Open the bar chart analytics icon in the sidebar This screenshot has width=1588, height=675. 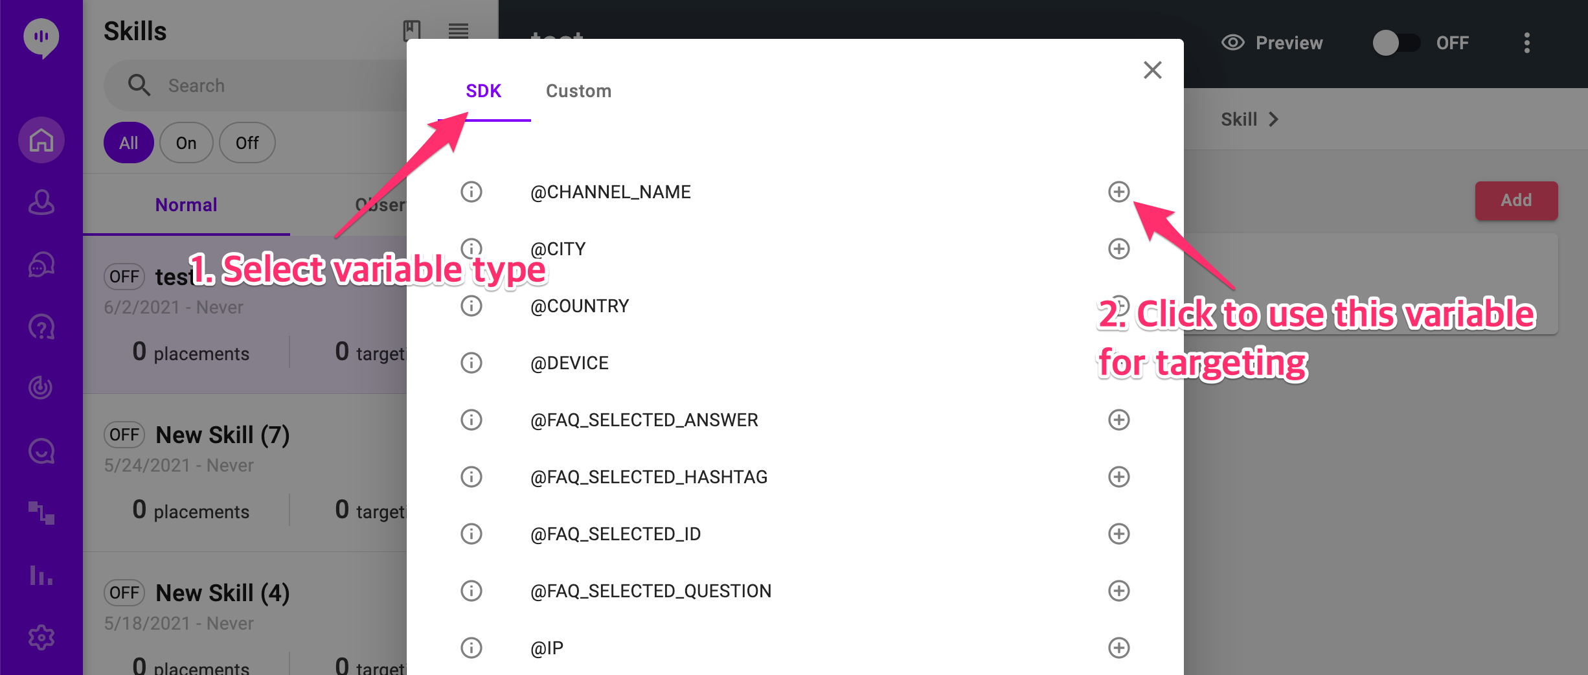41,575
